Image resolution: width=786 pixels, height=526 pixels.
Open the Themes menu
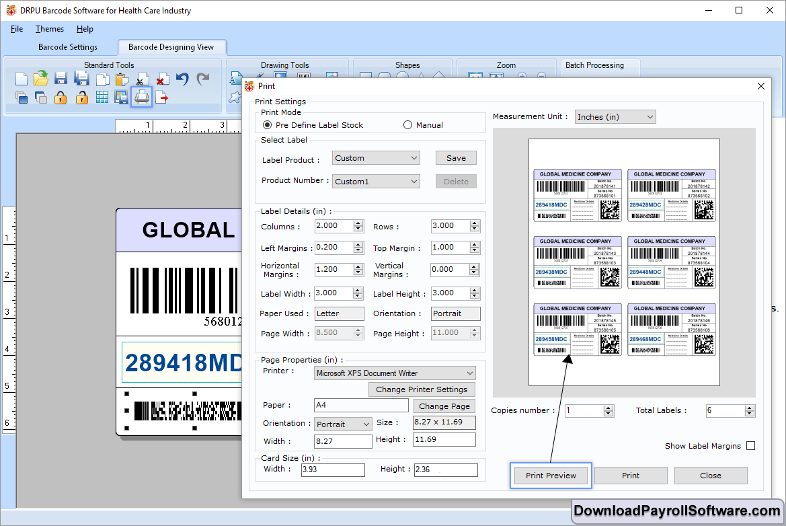coord(50,29)
